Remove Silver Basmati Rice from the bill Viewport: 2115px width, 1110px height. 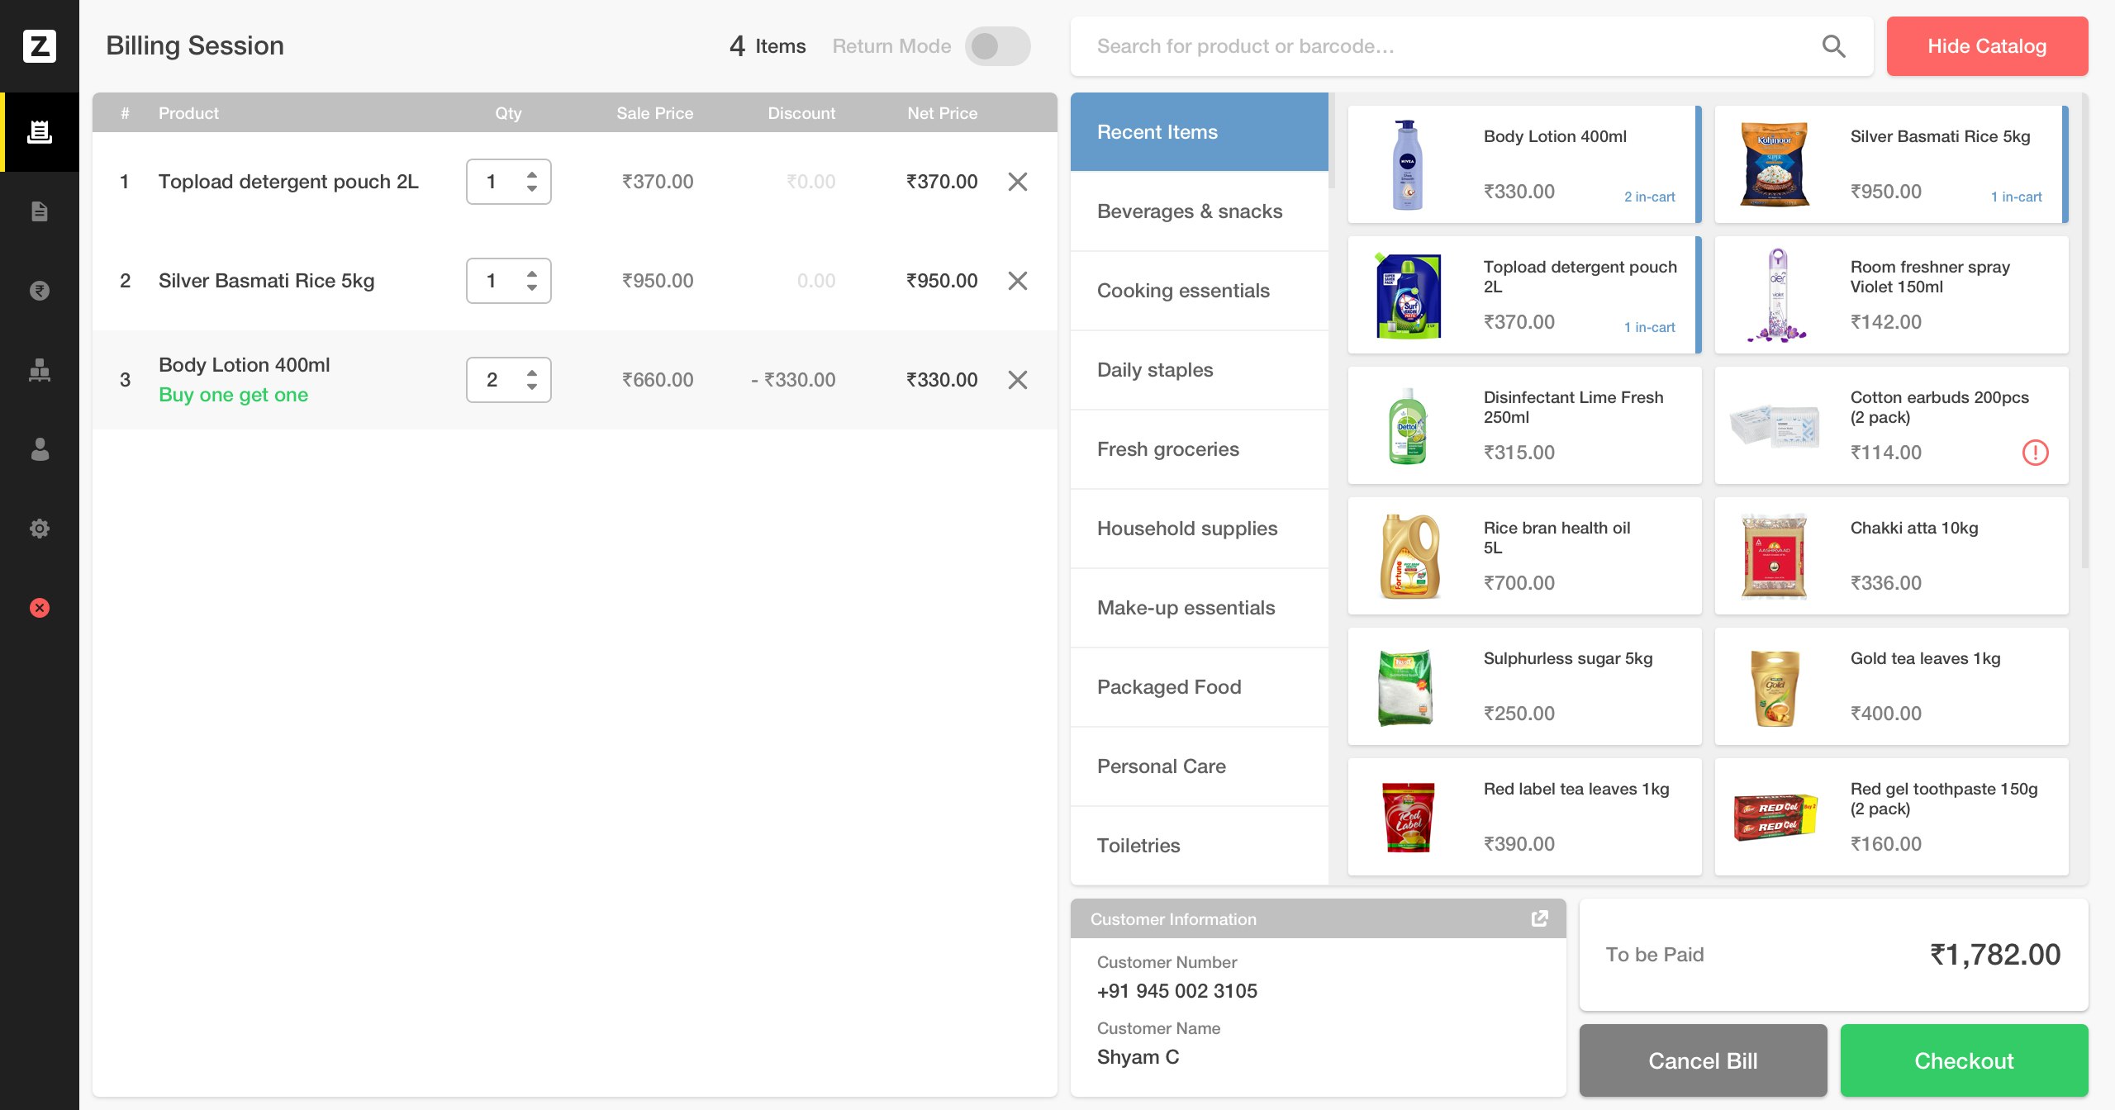coord(1018,281)
